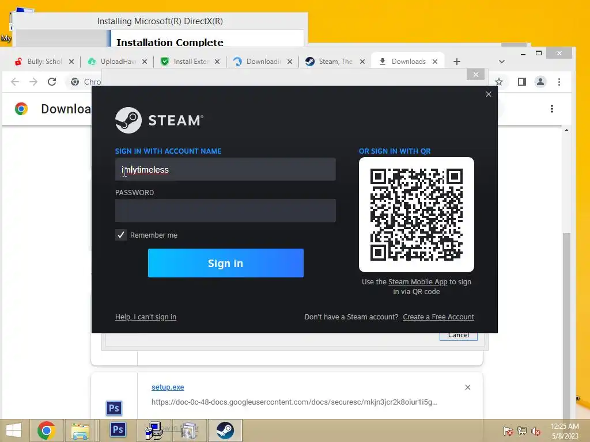Open the Steam Mobile App link
This screenshot has height=442, width=590.
point(418,282)
